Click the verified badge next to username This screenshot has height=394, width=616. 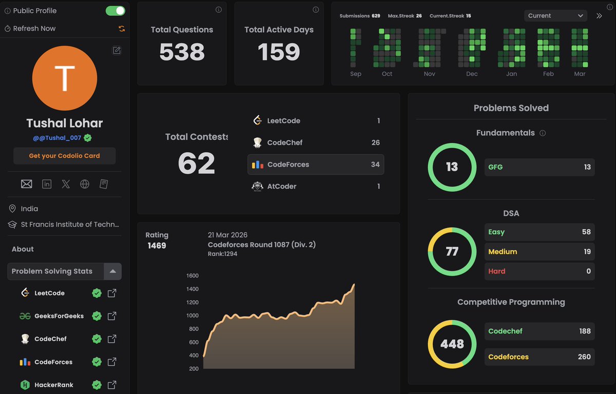pyautogui.click(x=88, y=138)
